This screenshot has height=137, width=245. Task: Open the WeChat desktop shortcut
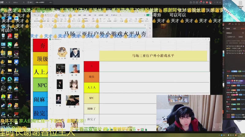[10, 44]
